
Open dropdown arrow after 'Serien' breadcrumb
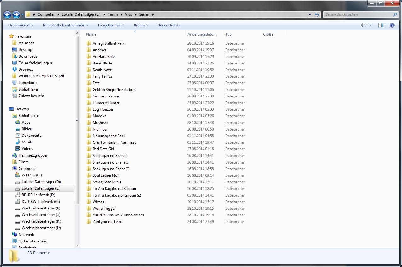[x=153, y=14]
